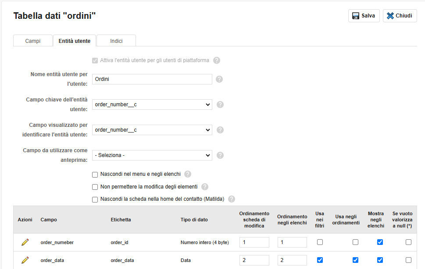Open the Indici tab
Screen dimensions: 425x269
pos(116,41)
